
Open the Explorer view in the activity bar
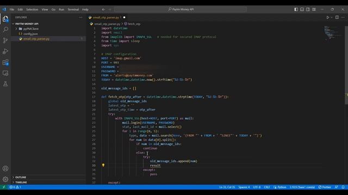pyautogui.click(x=5, y=19)
